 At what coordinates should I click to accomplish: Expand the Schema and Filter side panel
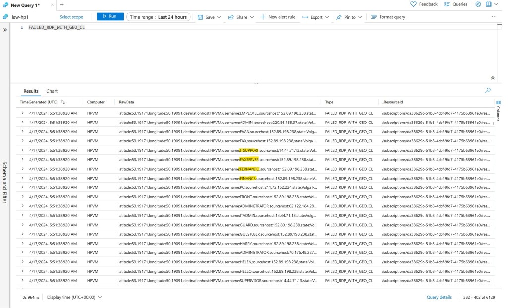5,30
